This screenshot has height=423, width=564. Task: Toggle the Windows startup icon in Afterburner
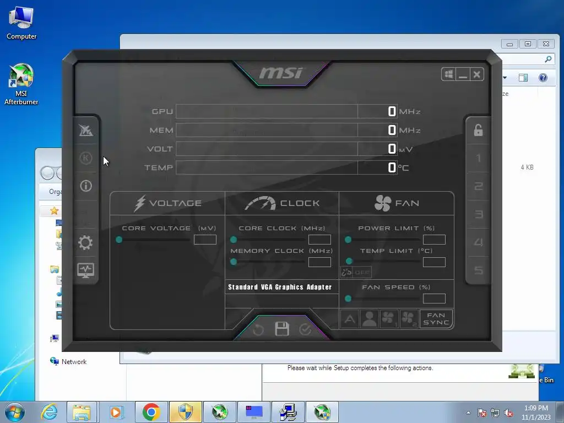coord(448,74)
